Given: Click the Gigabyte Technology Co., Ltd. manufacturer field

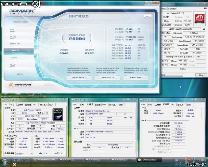Looking at the screenshot, I should (109, 111).
